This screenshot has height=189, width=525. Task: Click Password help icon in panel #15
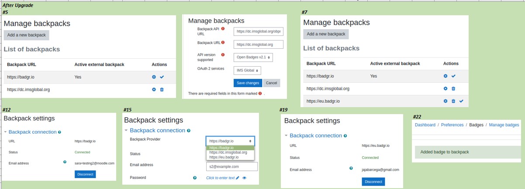pyautogui.click(x=195, y=178)
